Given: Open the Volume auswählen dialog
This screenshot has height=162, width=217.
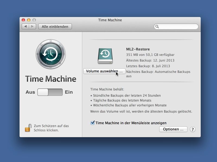Looking at the screenshot, I should pyautogui.click(x=104, y=71).
